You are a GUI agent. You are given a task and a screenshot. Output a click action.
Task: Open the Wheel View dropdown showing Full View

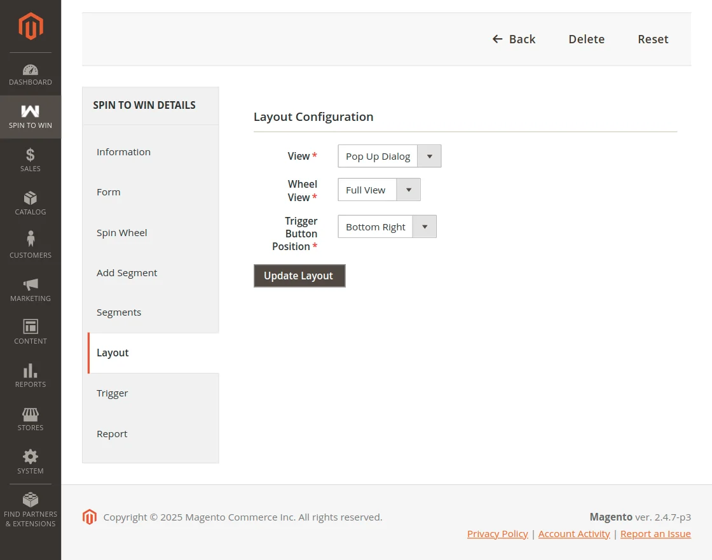(379, 190)
